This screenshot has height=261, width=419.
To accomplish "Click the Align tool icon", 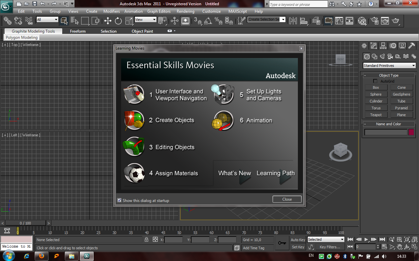I will coord(304,21).
